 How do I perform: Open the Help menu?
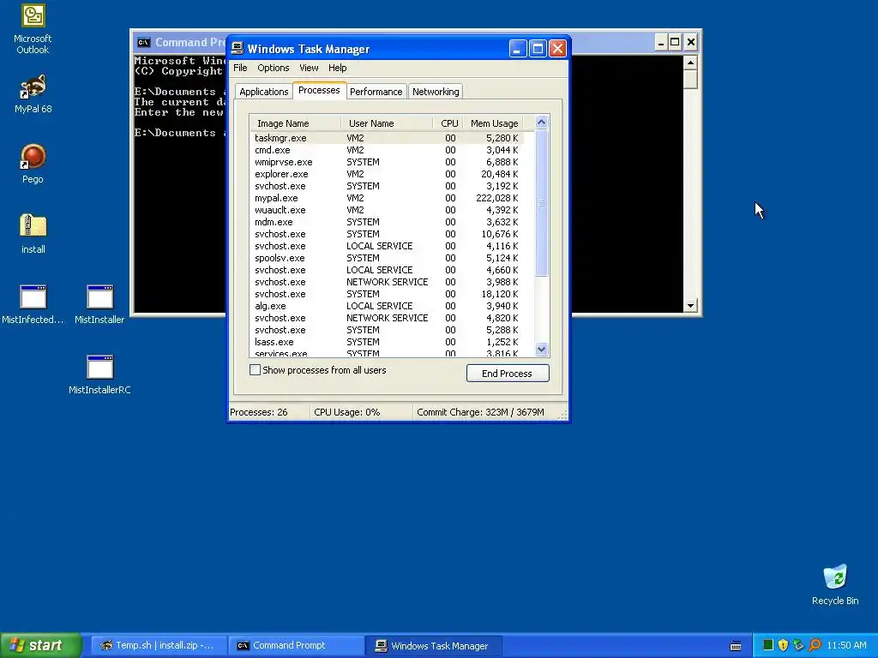coord(337,68)
